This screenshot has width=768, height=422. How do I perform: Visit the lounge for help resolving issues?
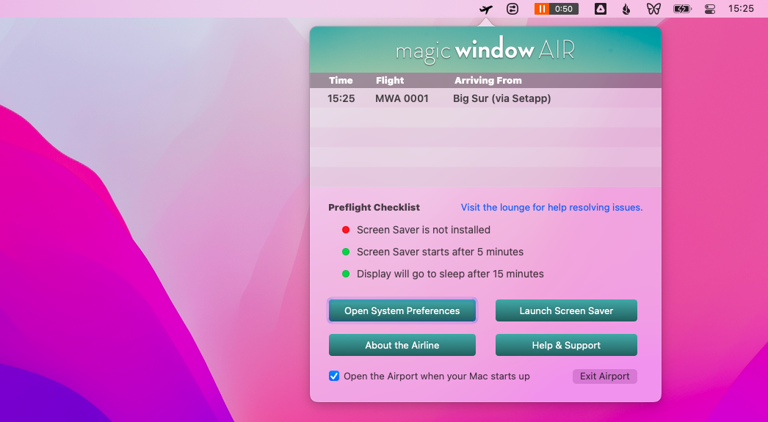coord(551,207)
